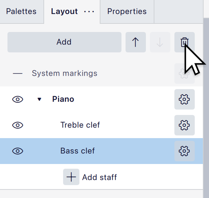Switch to the Palettes tab
This screenshot has width=209, height=198.
coord(21,12)
